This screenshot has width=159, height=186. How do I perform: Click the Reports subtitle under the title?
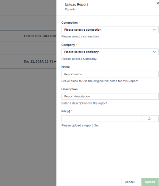70,9
